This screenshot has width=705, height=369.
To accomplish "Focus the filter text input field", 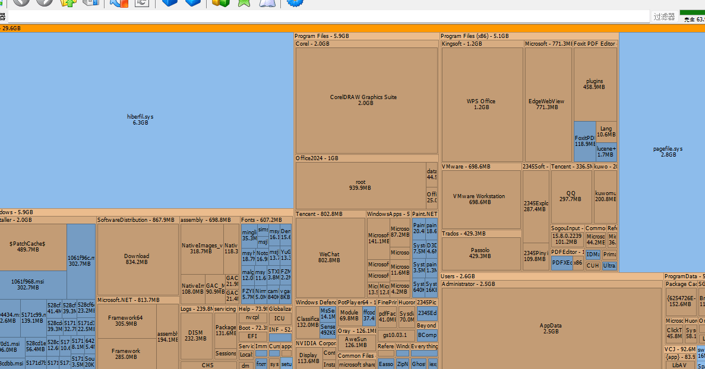I will click(x=328, y=17).
